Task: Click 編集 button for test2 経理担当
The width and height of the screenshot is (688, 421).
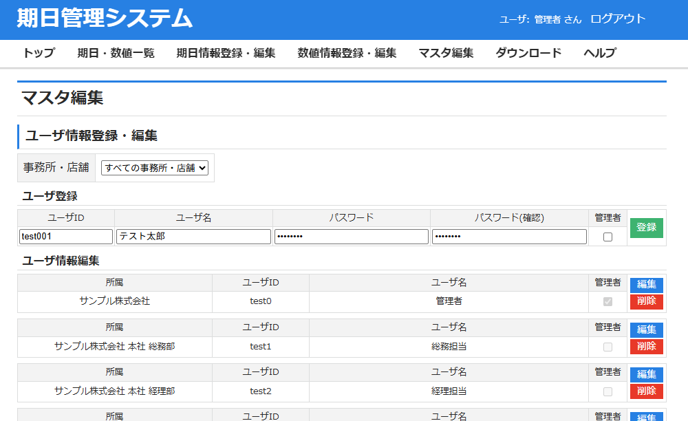Action: (646, 375)
